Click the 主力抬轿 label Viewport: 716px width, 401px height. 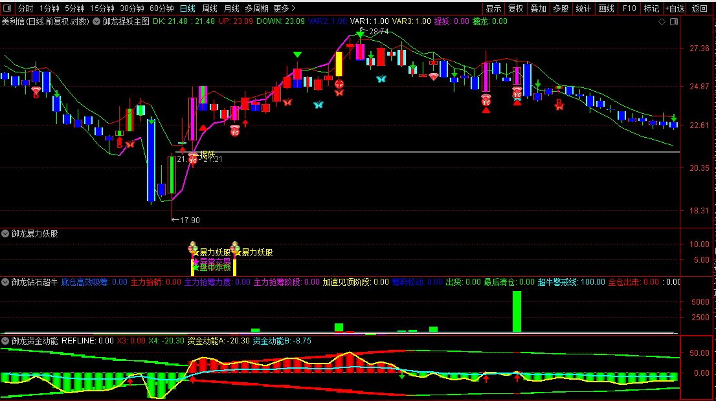click(156, 283)
